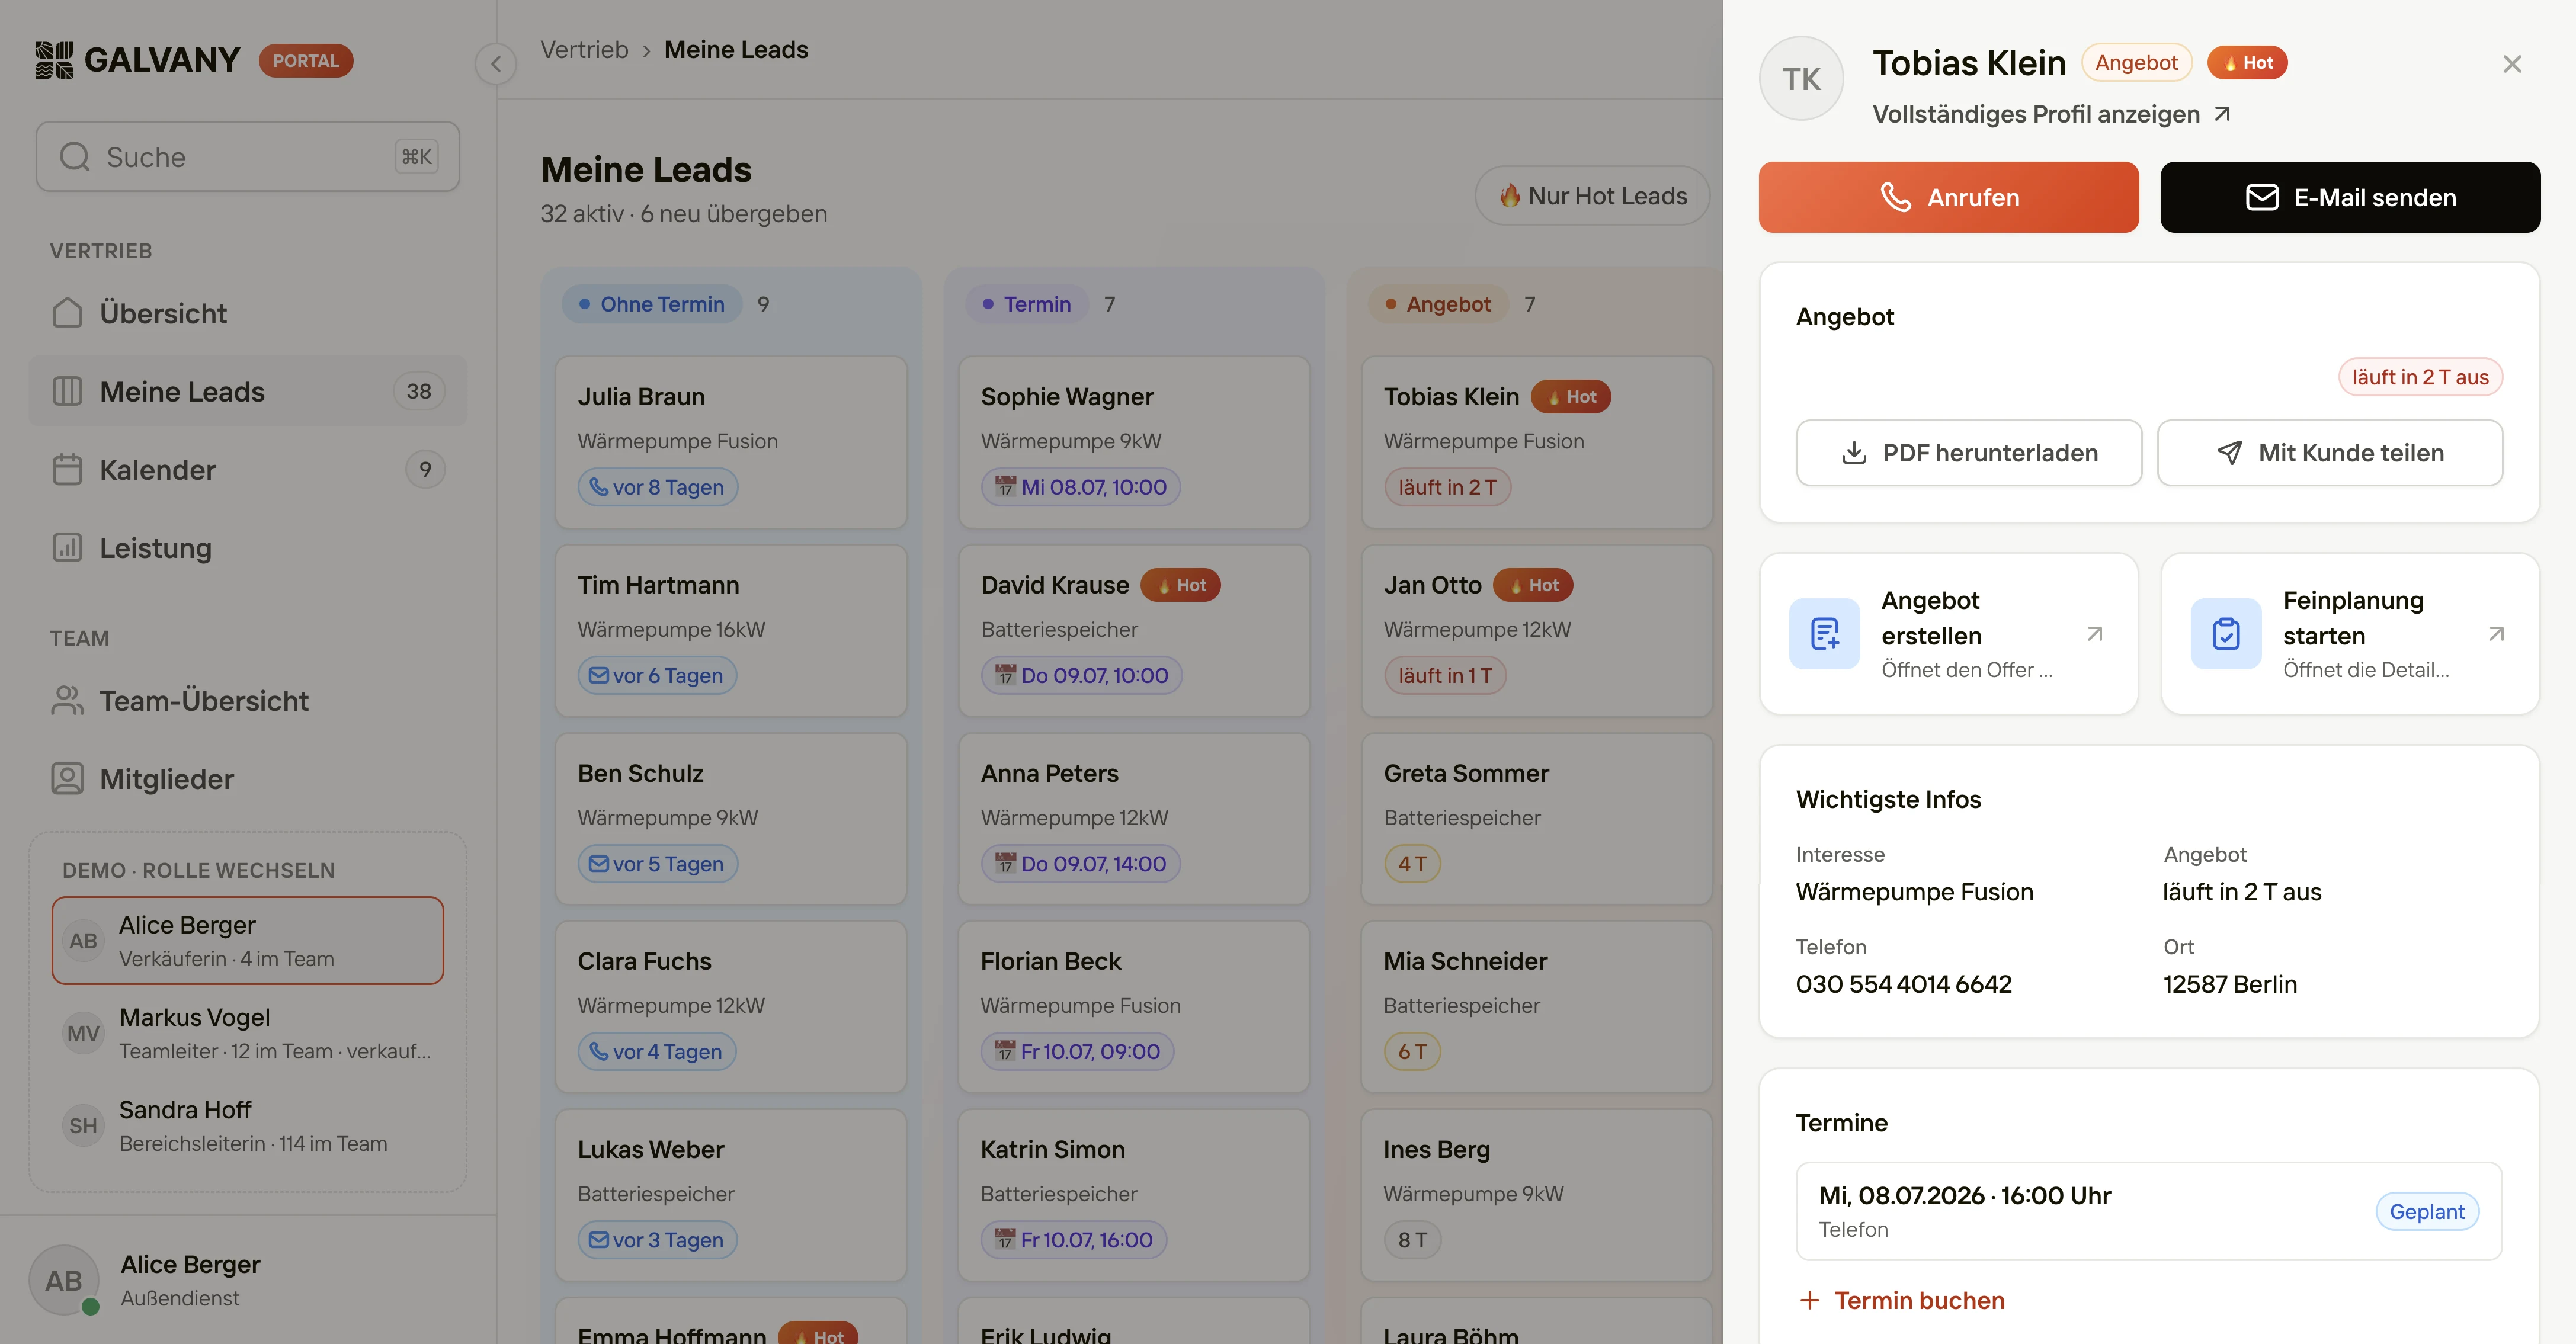Click Mit Kunde teilen button
2576x1344 pixels.
[x=2330, y=453]
